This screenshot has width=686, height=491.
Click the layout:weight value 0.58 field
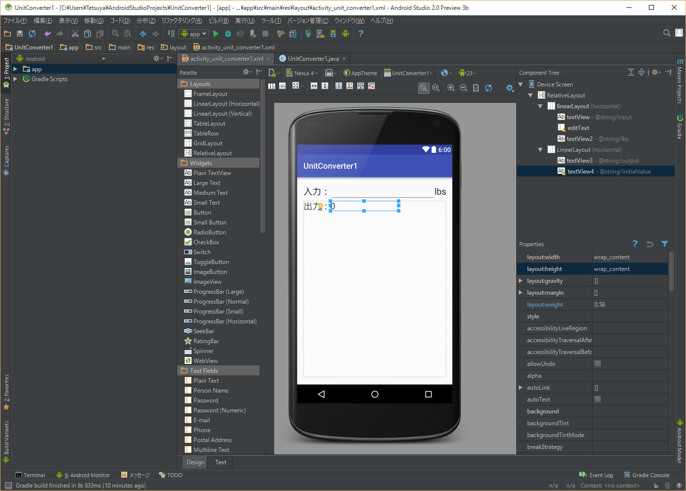(630, 305)
